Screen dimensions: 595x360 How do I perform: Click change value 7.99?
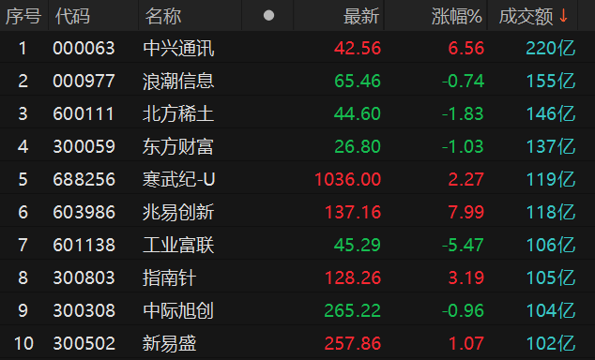(466, 212)
